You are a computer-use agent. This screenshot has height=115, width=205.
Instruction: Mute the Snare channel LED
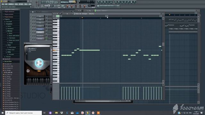point(31,26)
